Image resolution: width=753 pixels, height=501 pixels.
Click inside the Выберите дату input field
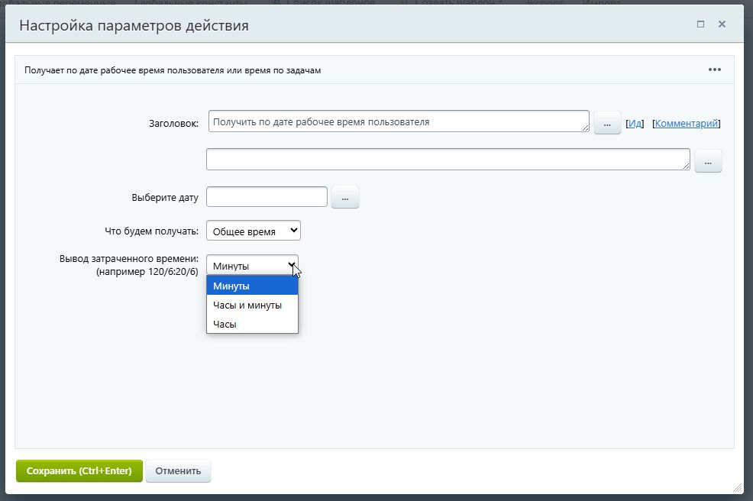coord(266,196)
